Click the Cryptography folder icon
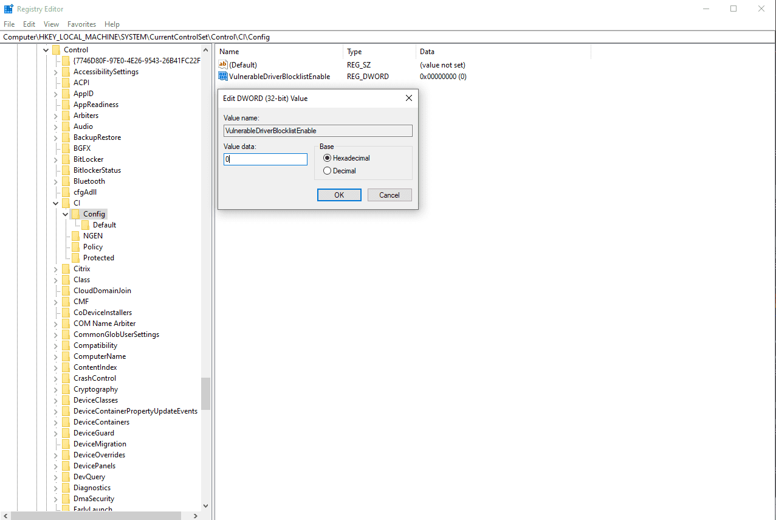776x520 pixels. click(x=66, y=389)
